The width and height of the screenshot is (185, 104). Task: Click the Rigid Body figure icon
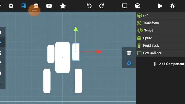(x=139, y=46)
